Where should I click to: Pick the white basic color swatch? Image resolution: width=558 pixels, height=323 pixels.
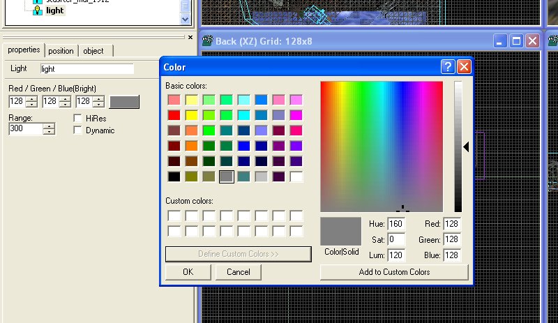(296, 176)
